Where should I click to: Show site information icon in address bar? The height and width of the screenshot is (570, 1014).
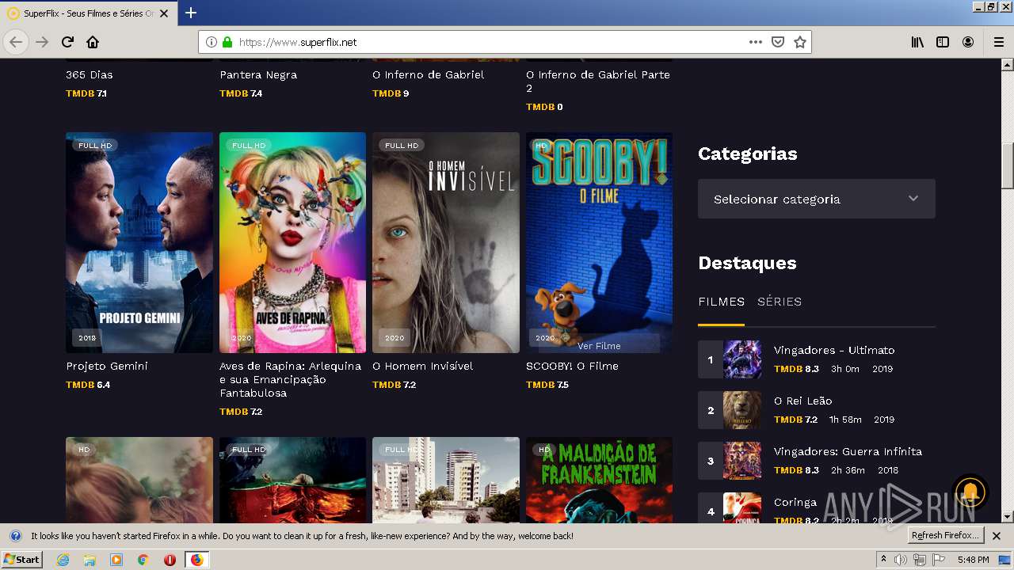[212, 42]
